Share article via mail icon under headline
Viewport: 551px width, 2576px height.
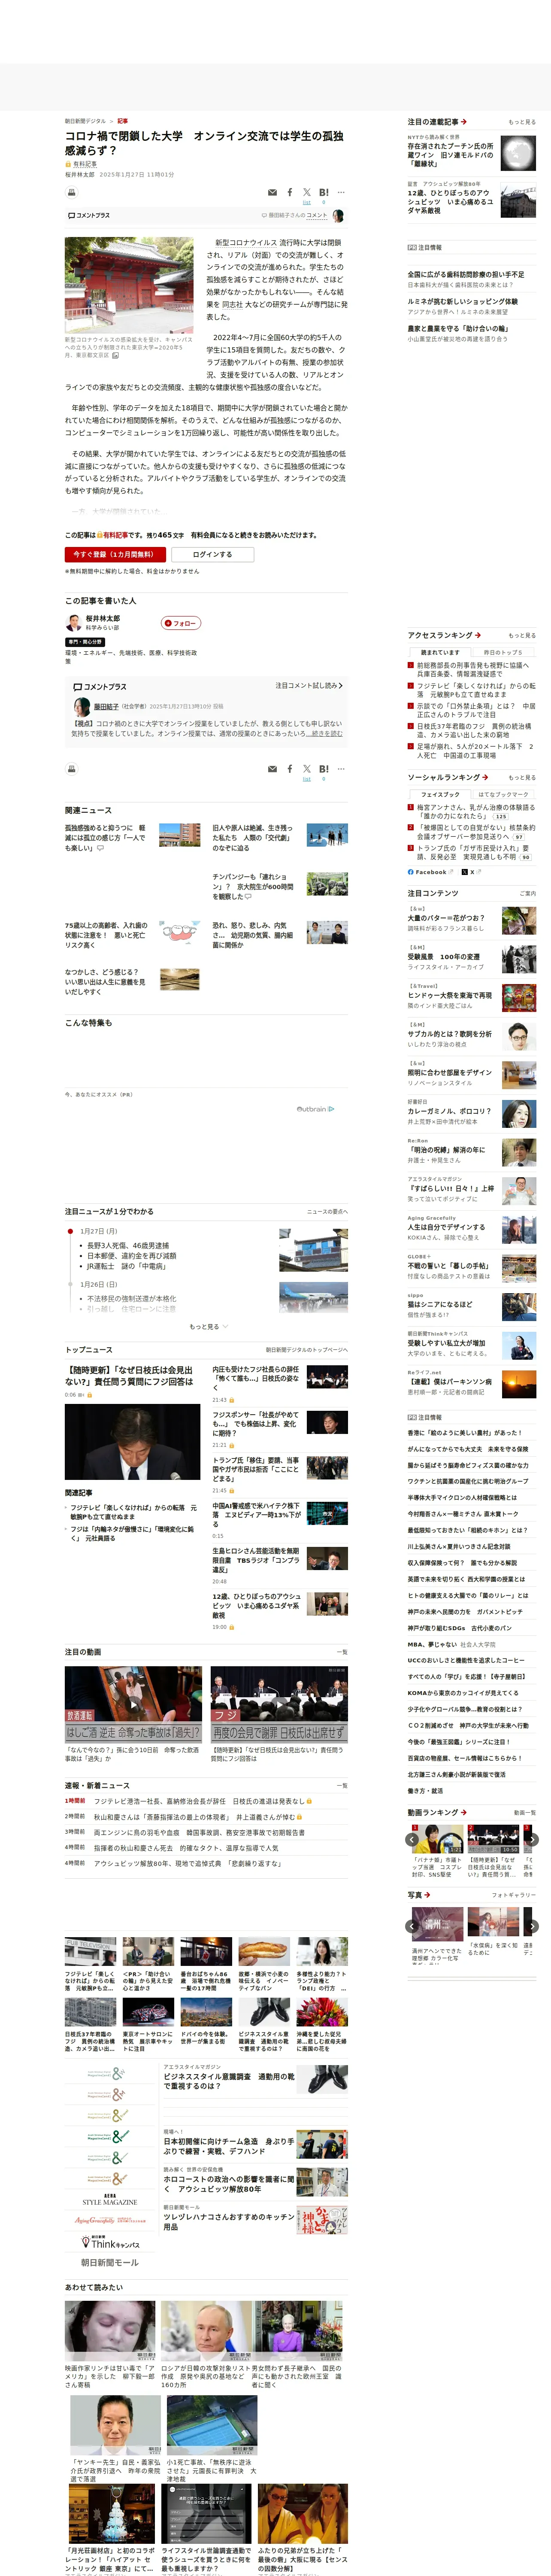[272, 192]
